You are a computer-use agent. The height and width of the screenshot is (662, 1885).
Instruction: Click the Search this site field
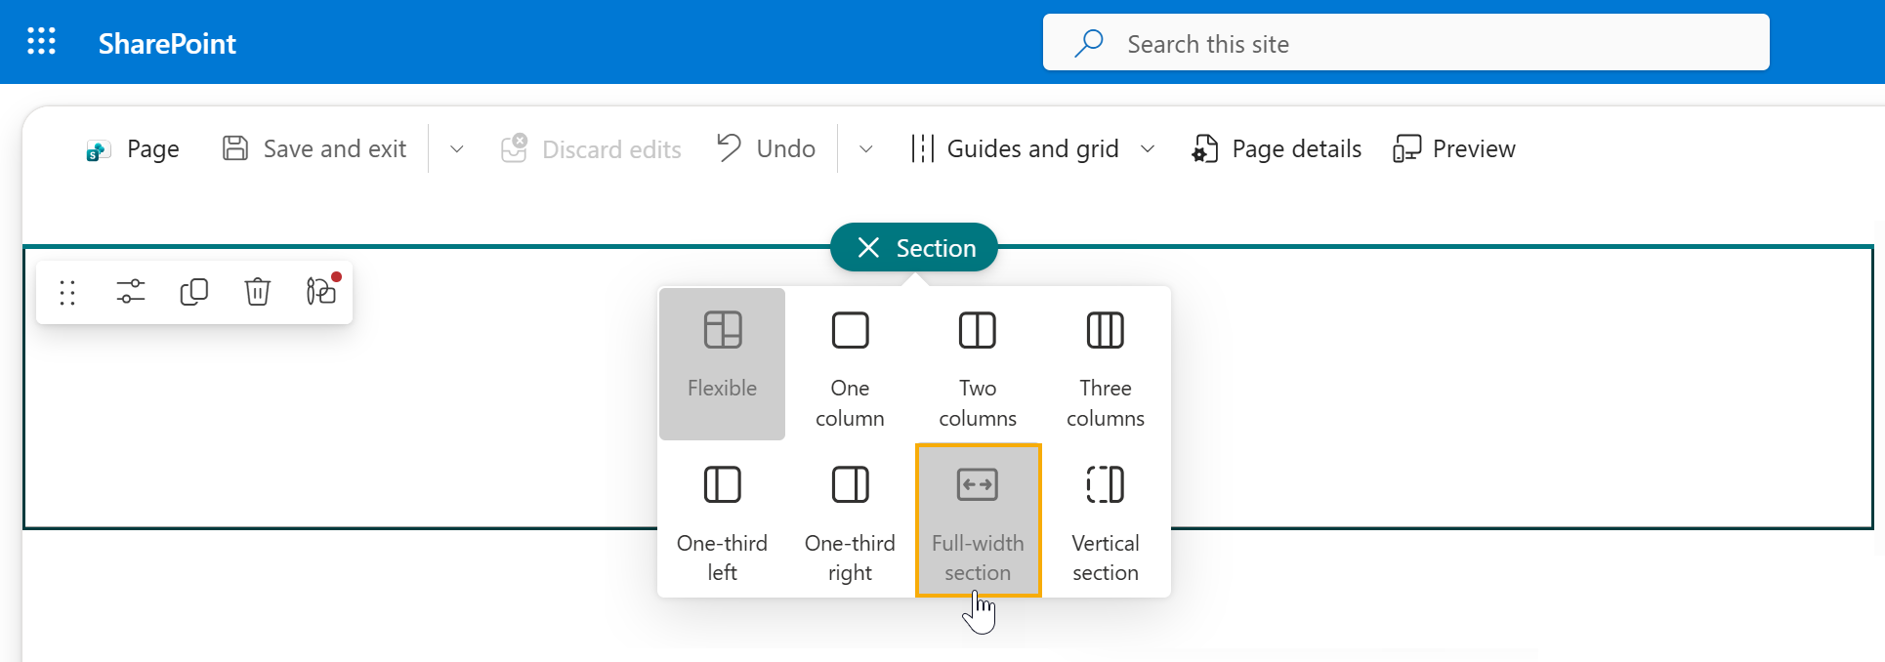pos(1405,42)
